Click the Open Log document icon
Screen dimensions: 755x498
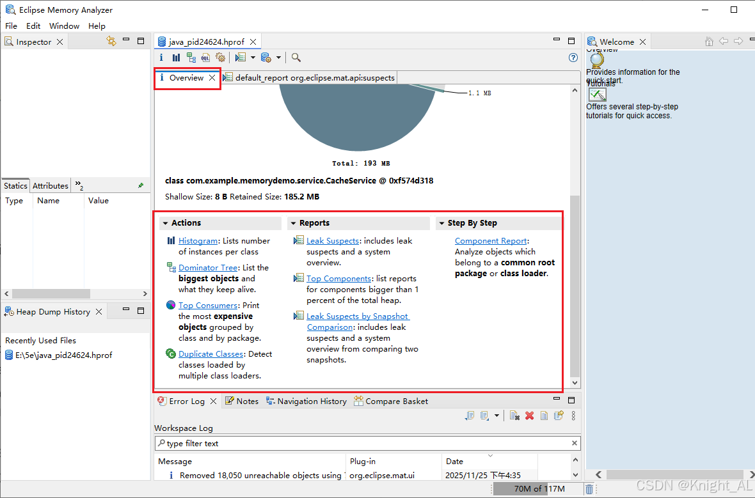(544, 416)
